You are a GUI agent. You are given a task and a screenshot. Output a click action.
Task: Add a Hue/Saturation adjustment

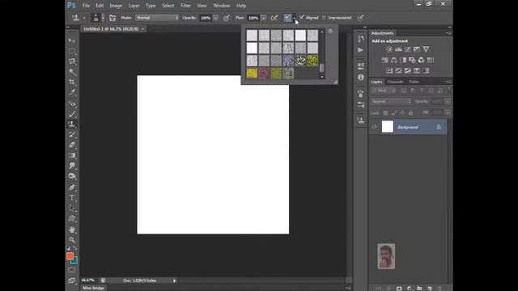point(385,60)
